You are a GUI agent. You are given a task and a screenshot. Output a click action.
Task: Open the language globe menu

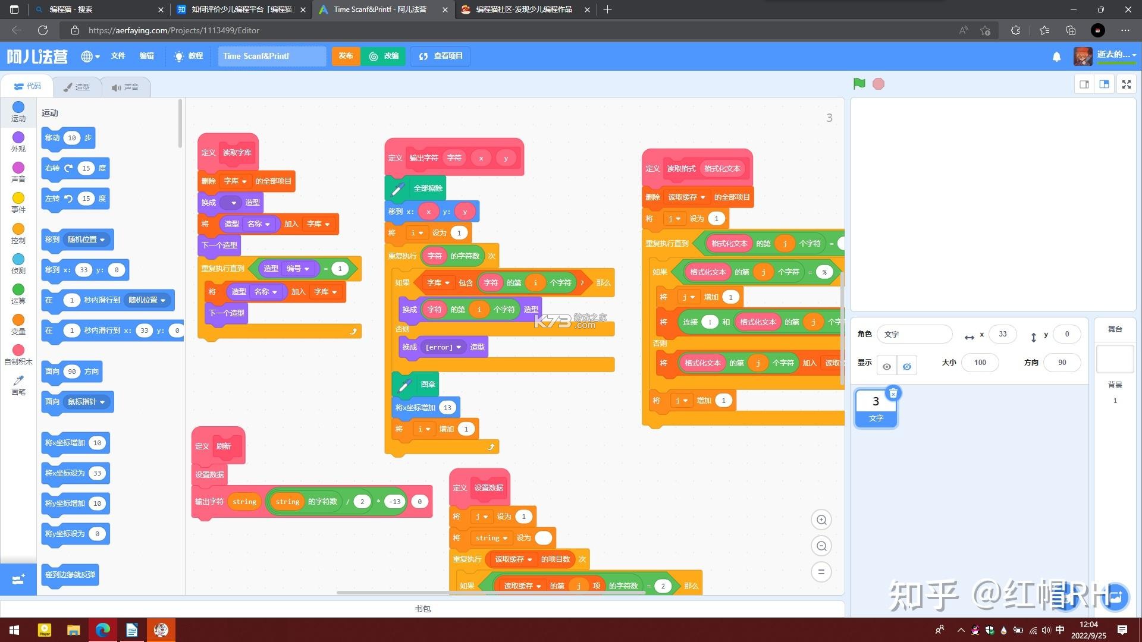[90, 56]
